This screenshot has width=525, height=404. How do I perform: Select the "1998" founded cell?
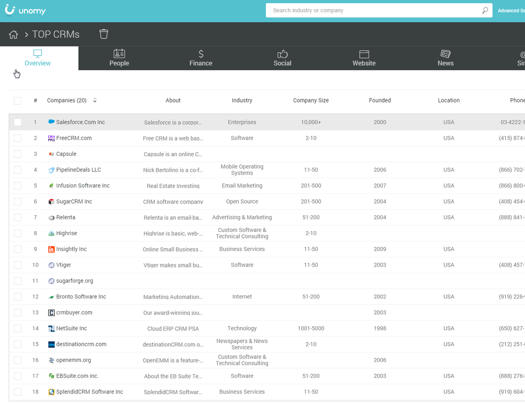coord(380,328)
